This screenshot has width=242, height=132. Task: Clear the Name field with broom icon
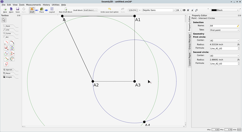click(238, 26)
